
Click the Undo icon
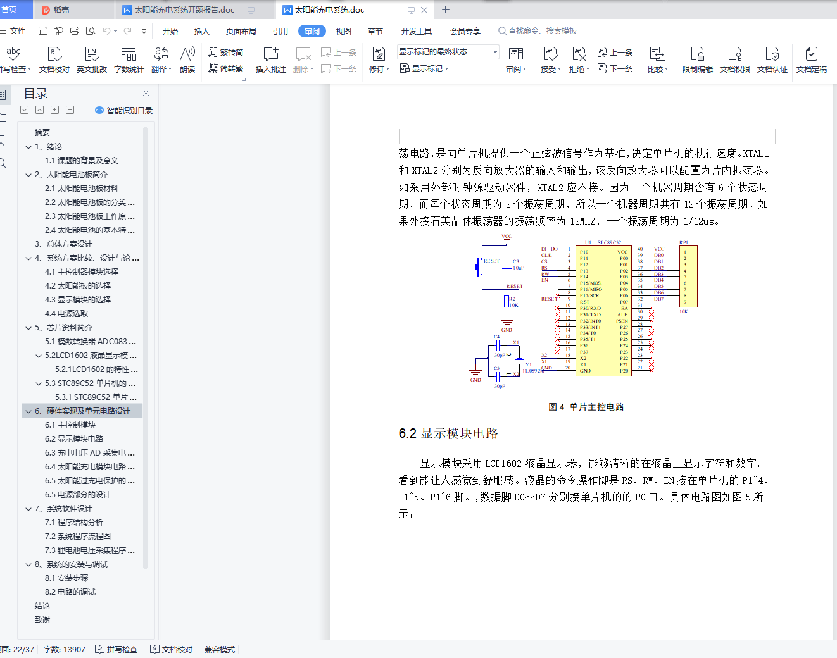106,31
